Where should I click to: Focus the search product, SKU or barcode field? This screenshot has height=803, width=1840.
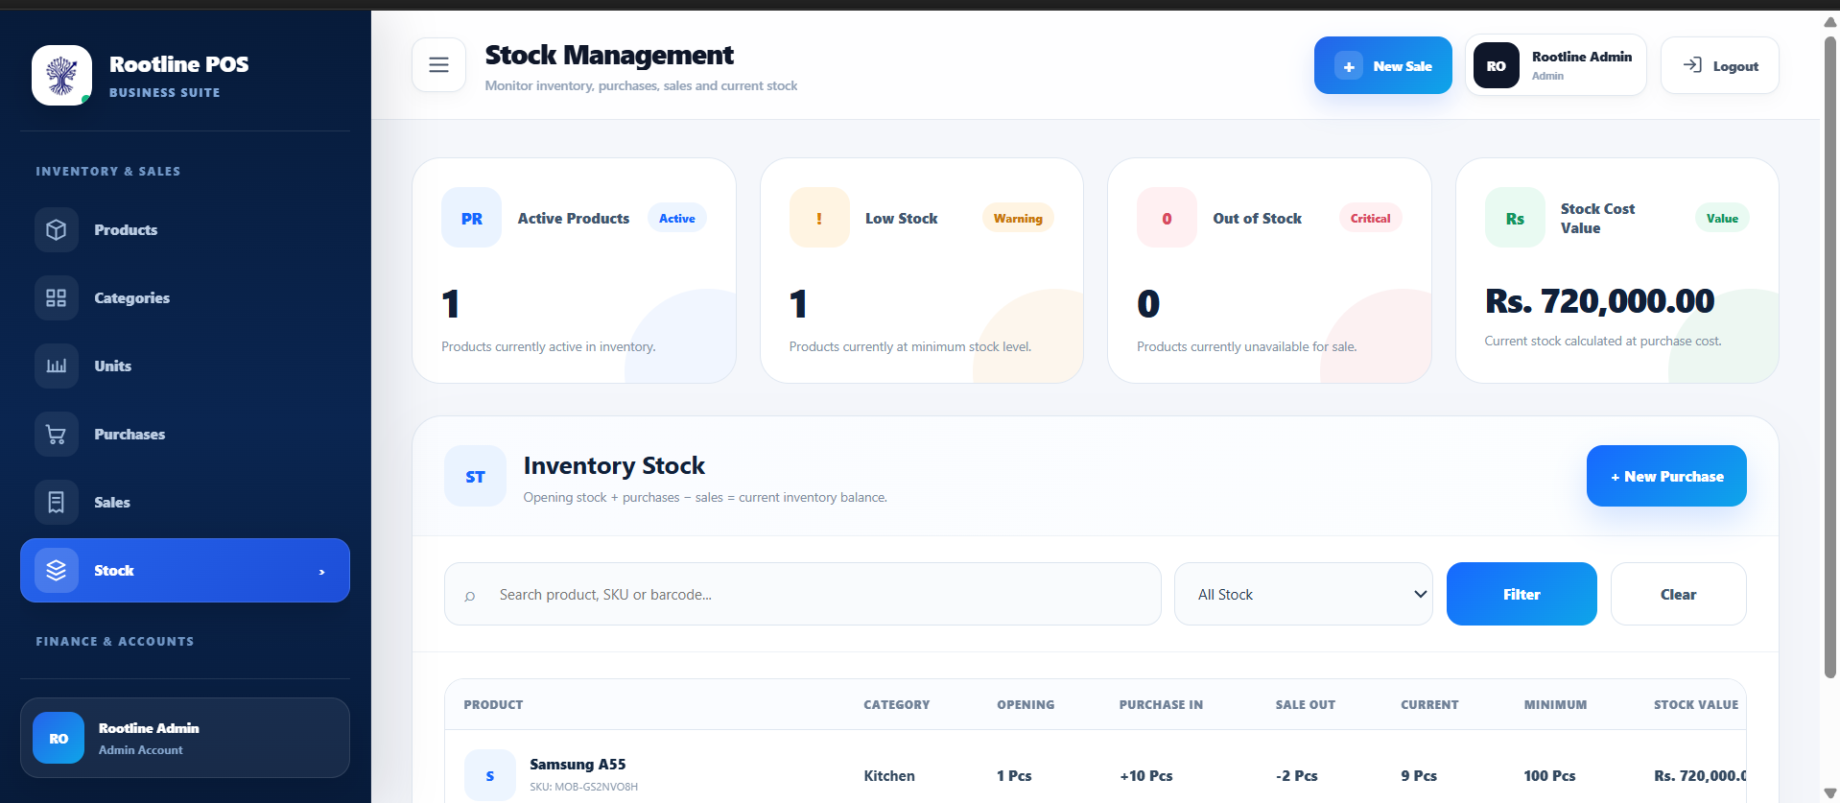click(803, 594)
